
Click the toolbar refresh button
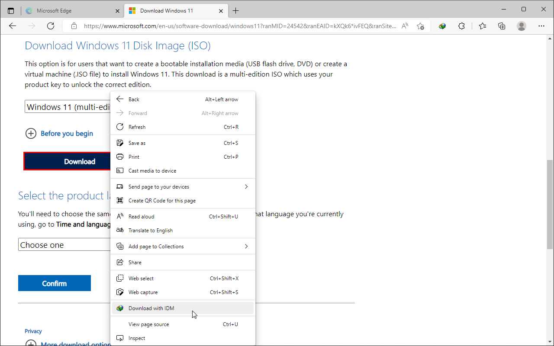click(51, 26)
